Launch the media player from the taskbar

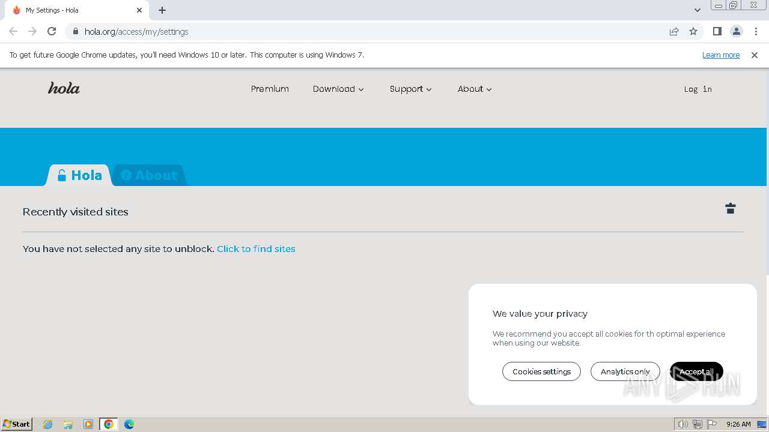point(88,424)
